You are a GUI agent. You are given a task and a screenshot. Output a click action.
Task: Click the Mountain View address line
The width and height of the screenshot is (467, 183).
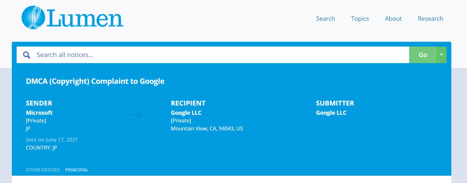(207, 129)
